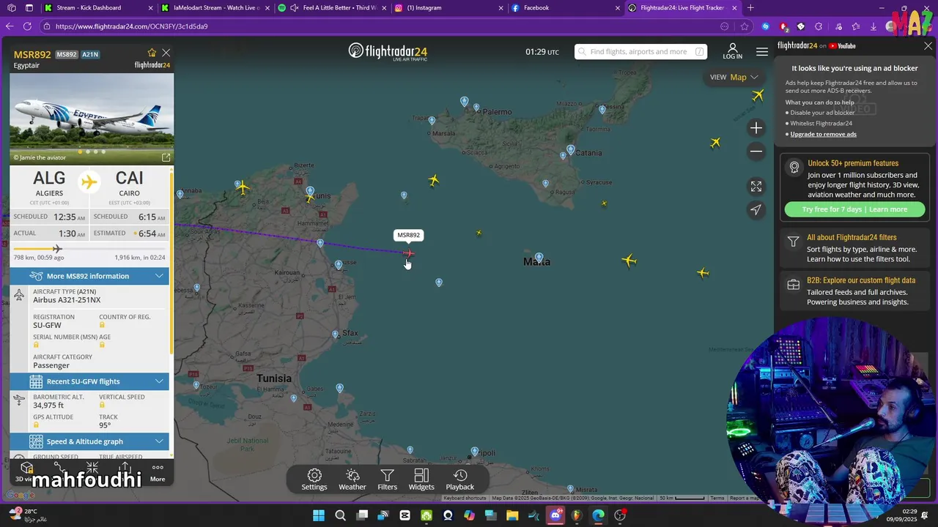Focus the Find flights, airports search box
The width and height of the screenshot is (938, 527).
(641, 52)
